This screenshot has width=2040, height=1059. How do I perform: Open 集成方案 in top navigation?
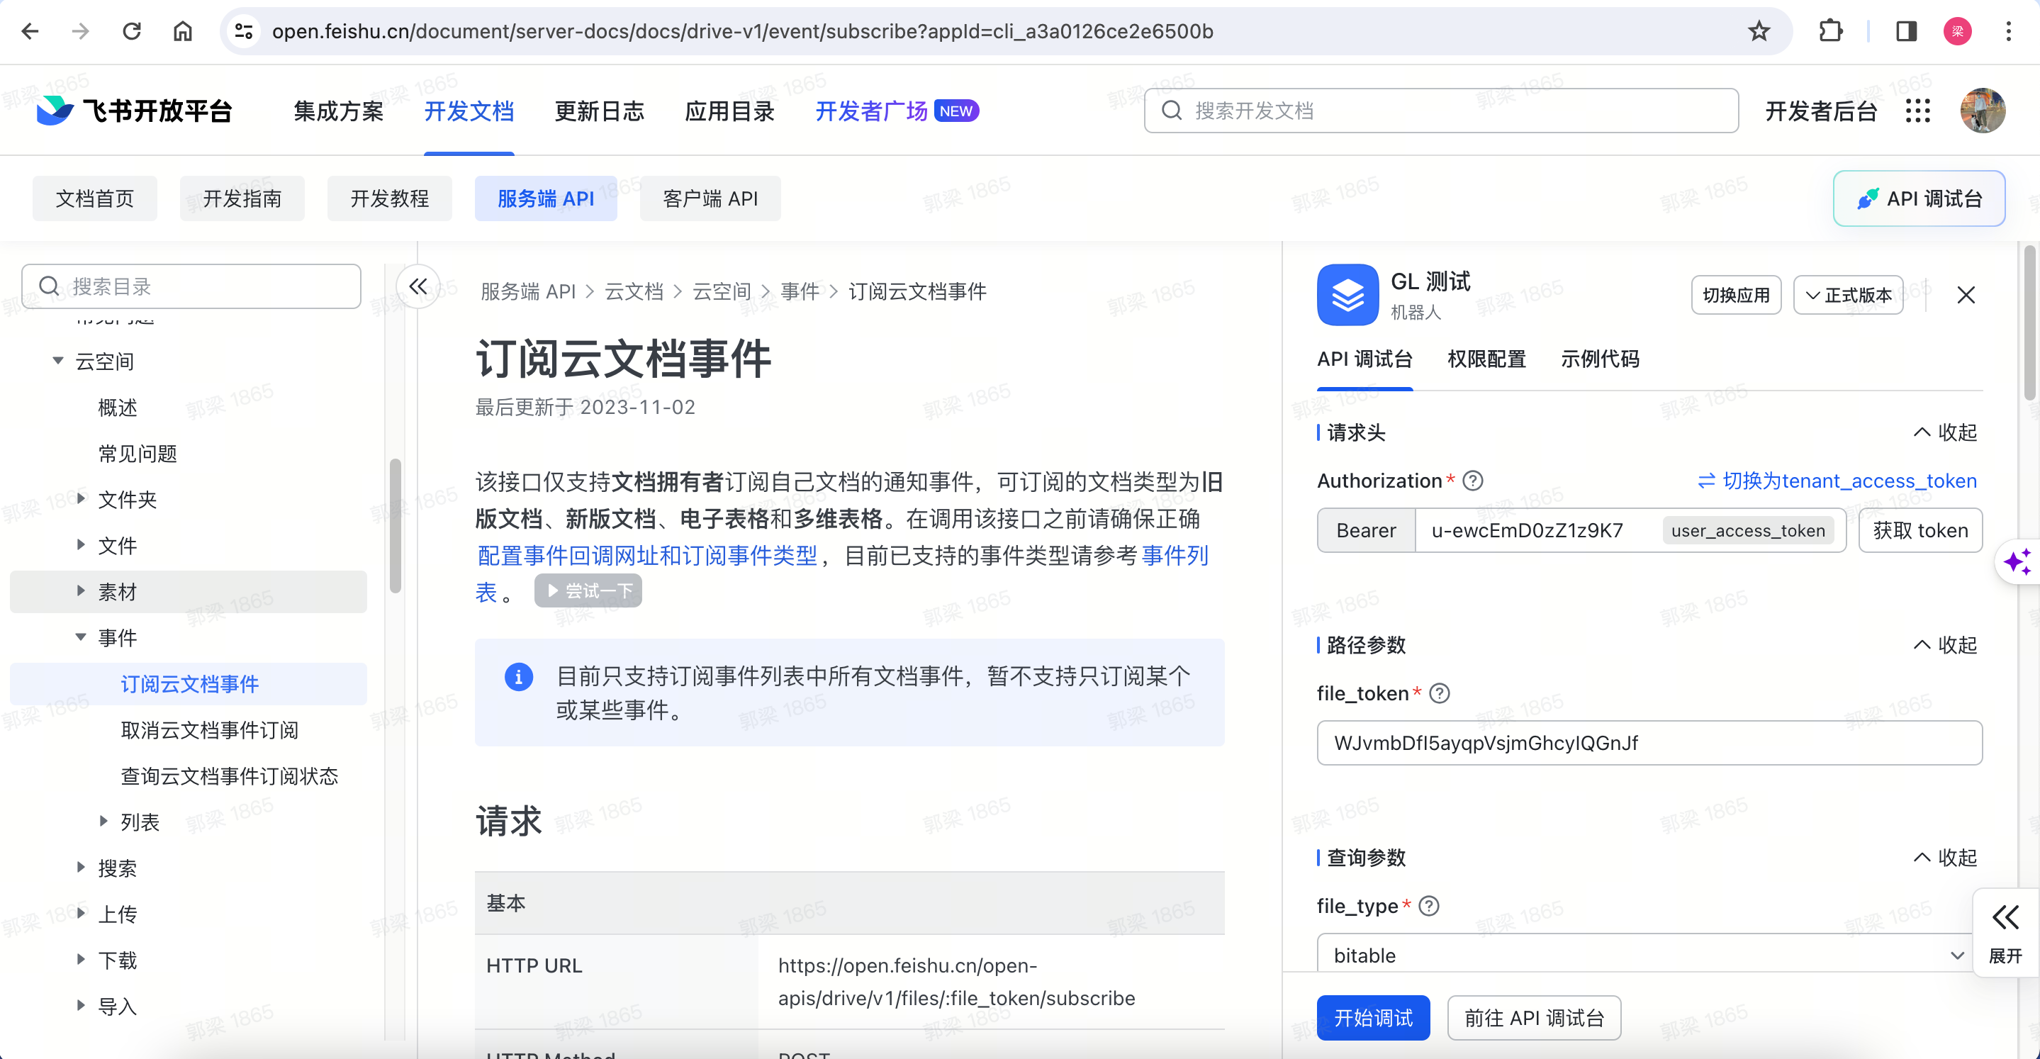click(x=338, y=111)
